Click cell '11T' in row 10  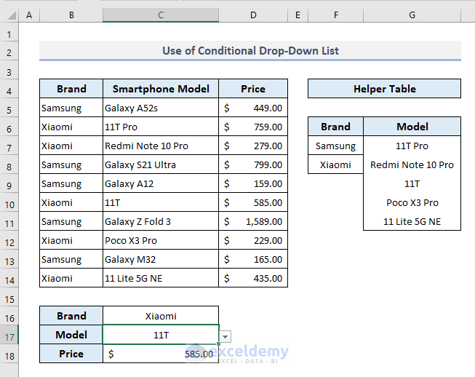pyautogui.click(x=161, y=202)
